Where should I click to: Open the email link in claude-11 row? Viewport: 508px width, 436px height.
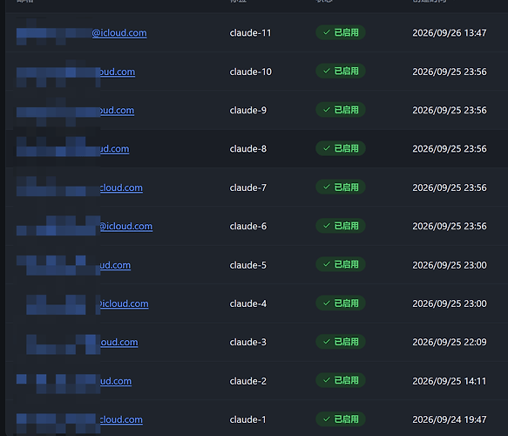click(82, 33)
